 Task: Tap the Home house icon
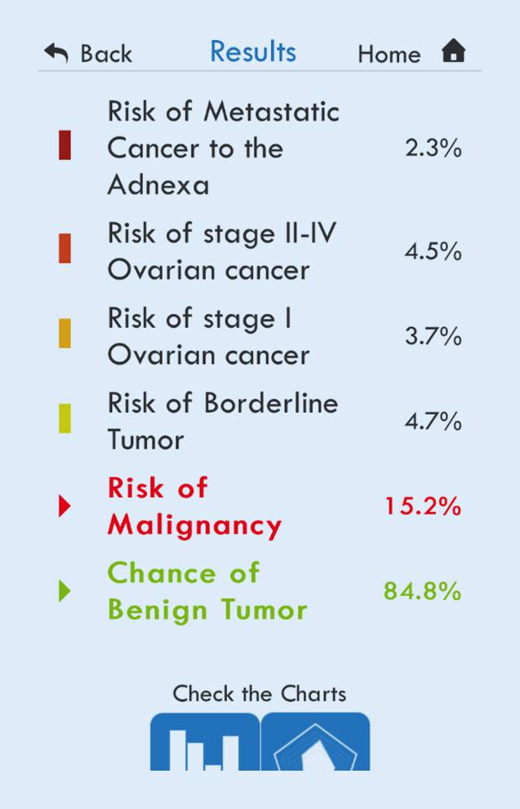point(453,52)
